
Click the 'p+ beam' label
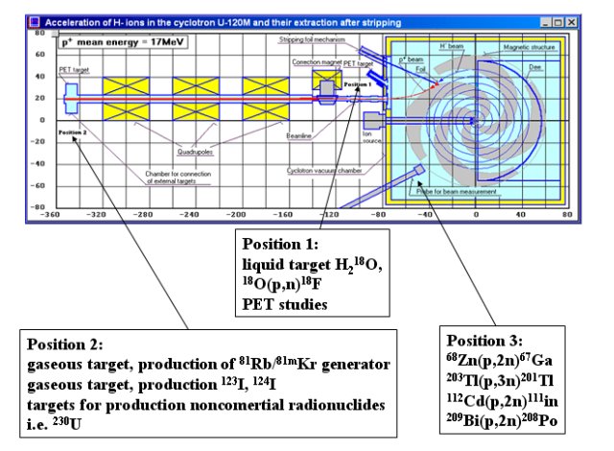click(411, 59)
